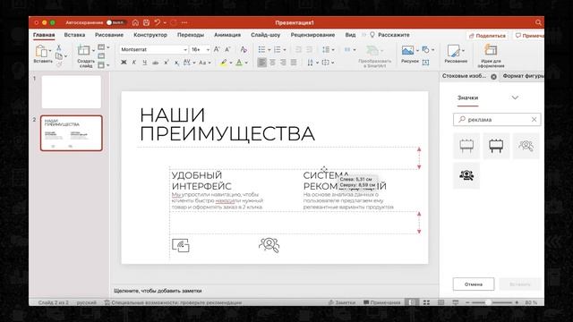
Task: Open the Вставка ribbon tab
Action: [74, 35]
